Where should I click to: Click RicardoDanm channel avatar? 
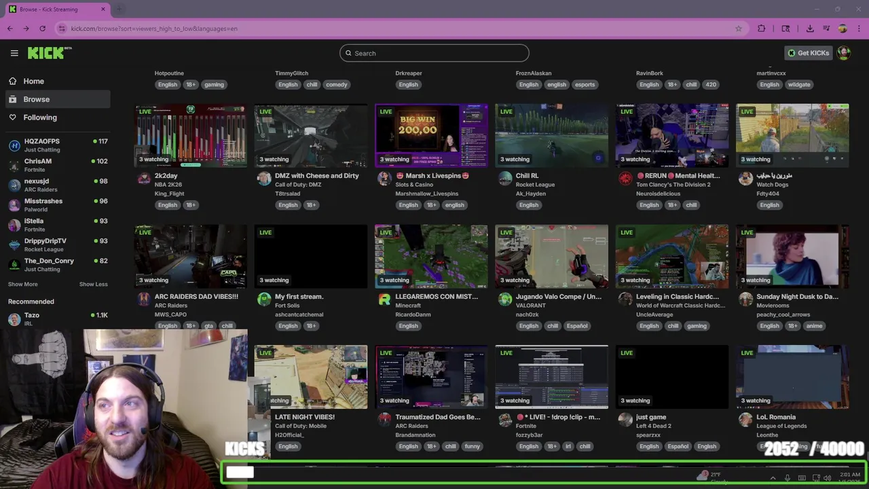[384, 300]
